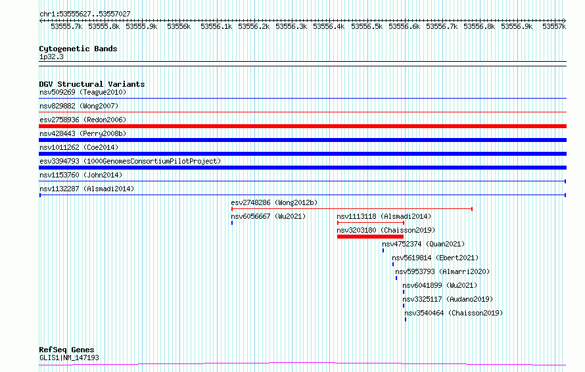Image resolution: width=585 pixels, height=372 pixels.
Task: Open variant nsv1011262 (Coe2014) label
Action: tap(79, 147)
